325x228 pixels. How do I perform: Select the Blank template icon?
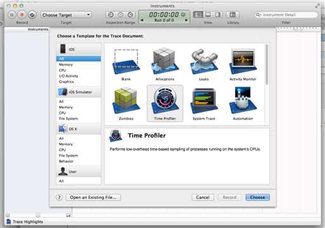pyautogui.click(x=126, y=62)
